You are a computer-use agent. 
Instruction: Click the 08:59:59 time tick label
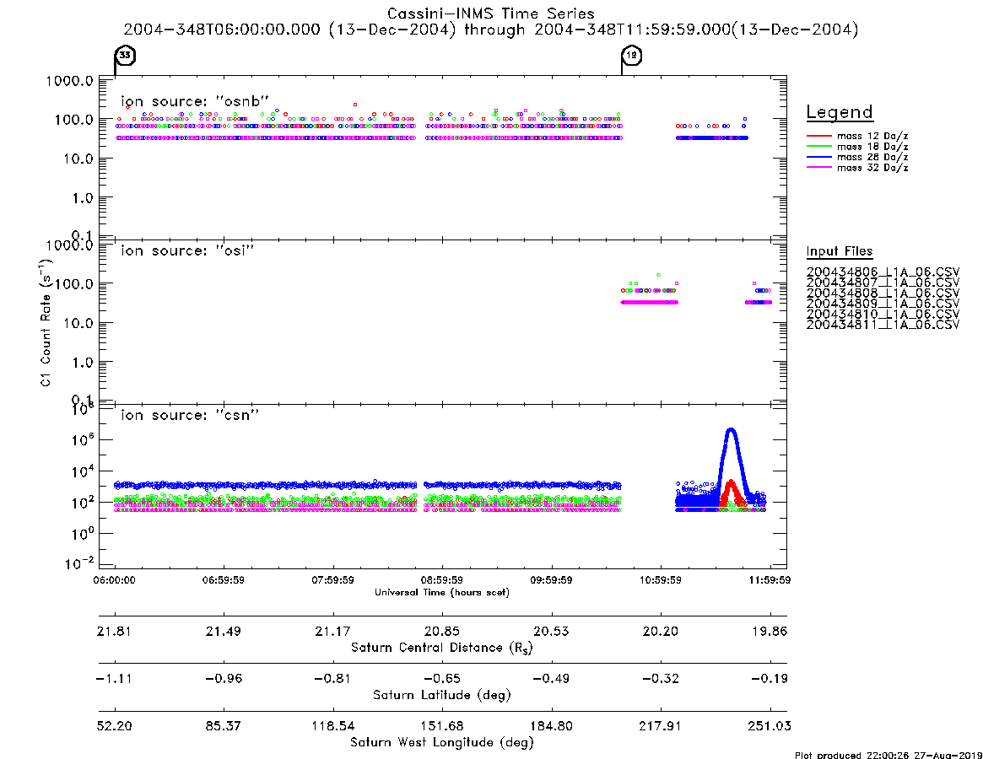pyautogui.click(x=442, y=580)
